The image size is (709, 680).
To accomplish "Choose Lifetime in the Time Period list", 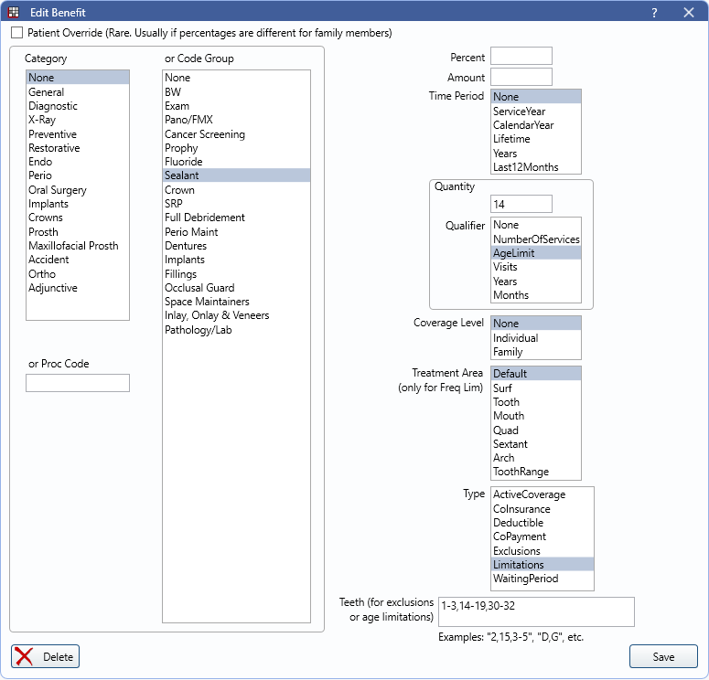I will tap(511, 139).
